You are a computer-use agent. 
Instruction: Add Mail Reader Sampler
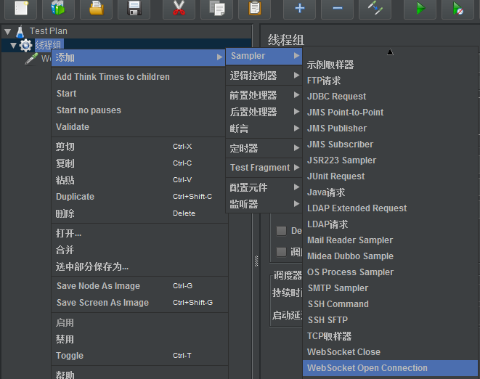point(390,240)
